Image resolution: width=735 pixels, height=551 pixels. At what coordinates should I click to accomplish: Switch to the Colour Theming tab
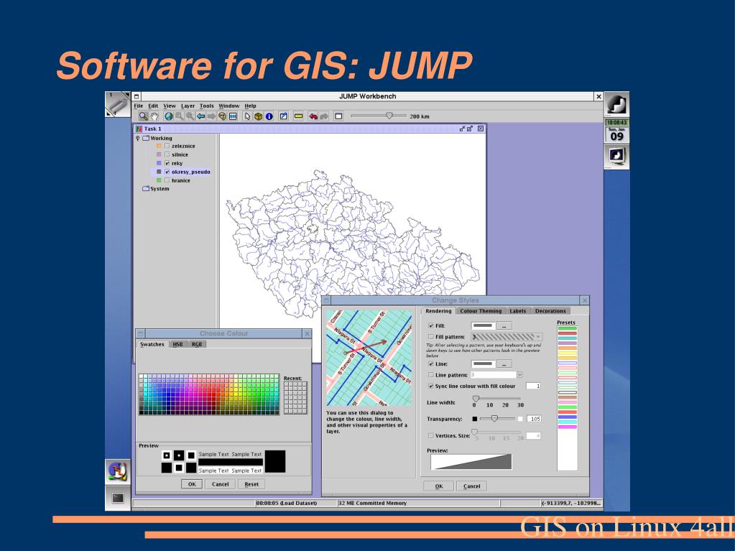[481, 311]
